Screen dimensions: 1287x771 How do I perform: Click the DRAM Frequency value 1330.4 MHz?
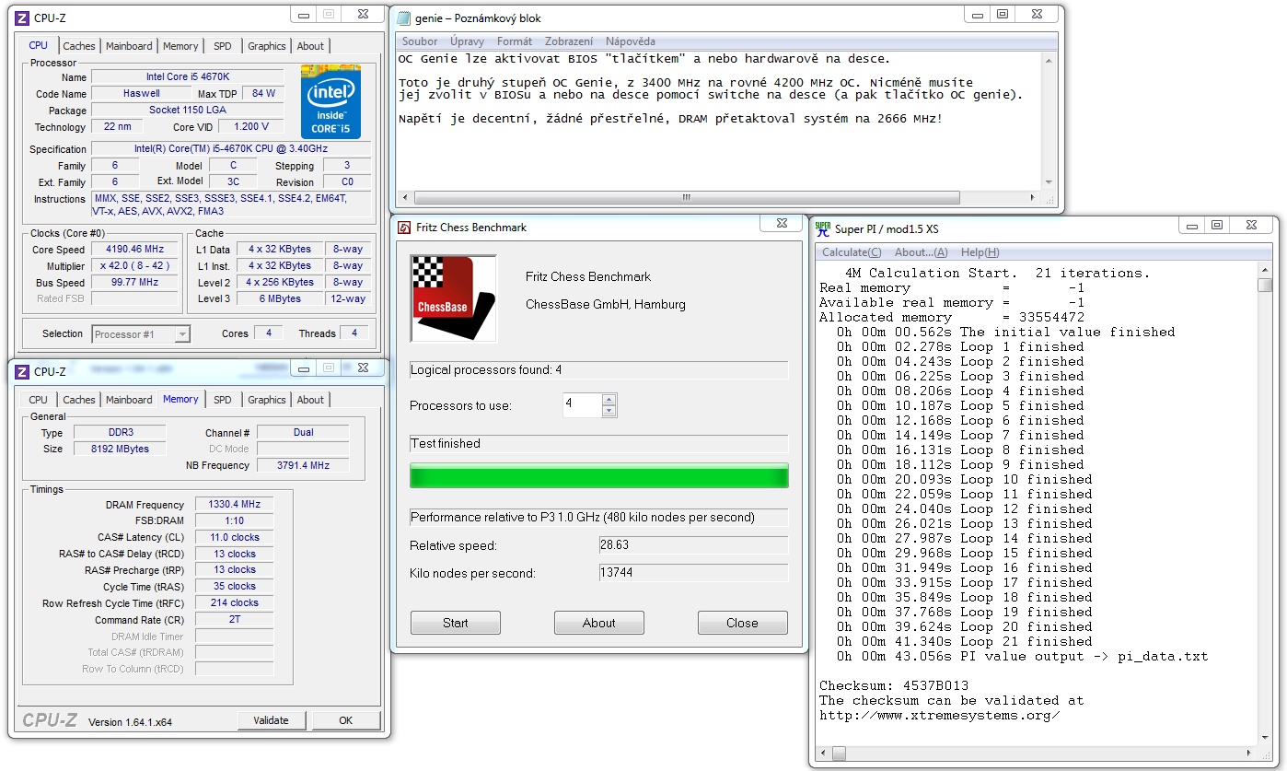click(235, 505)
